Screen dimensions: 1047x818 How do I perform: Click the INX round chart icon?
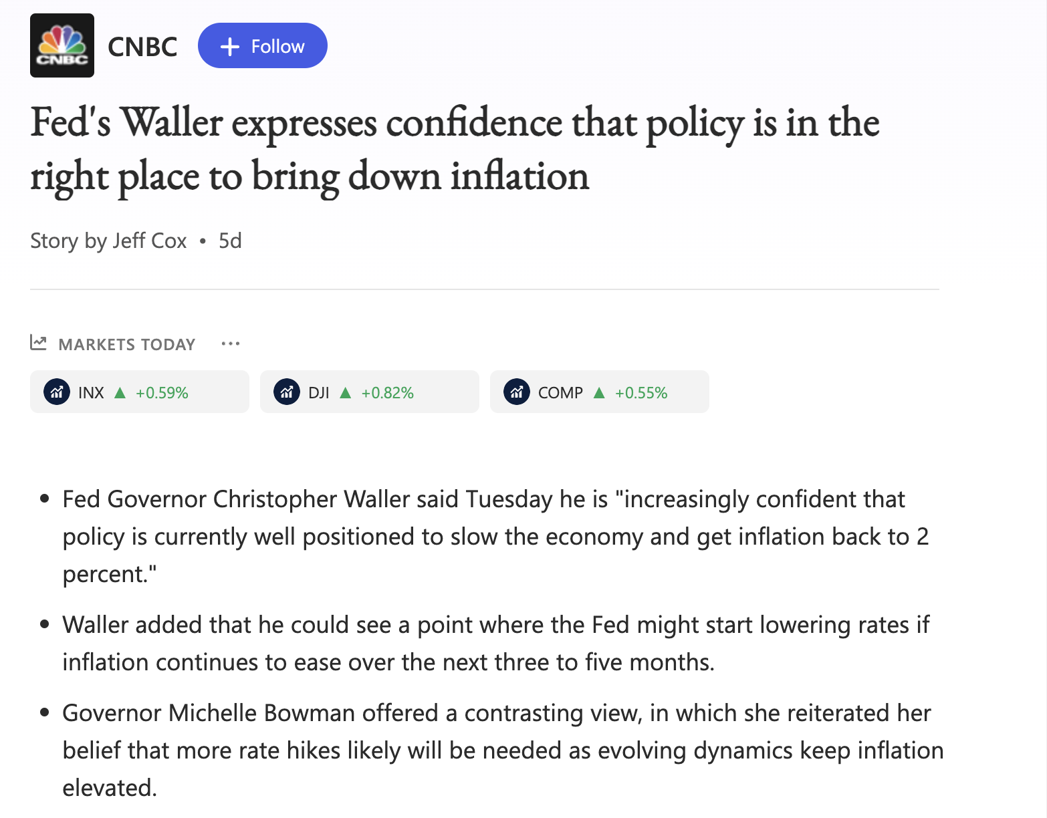(57, 392)
